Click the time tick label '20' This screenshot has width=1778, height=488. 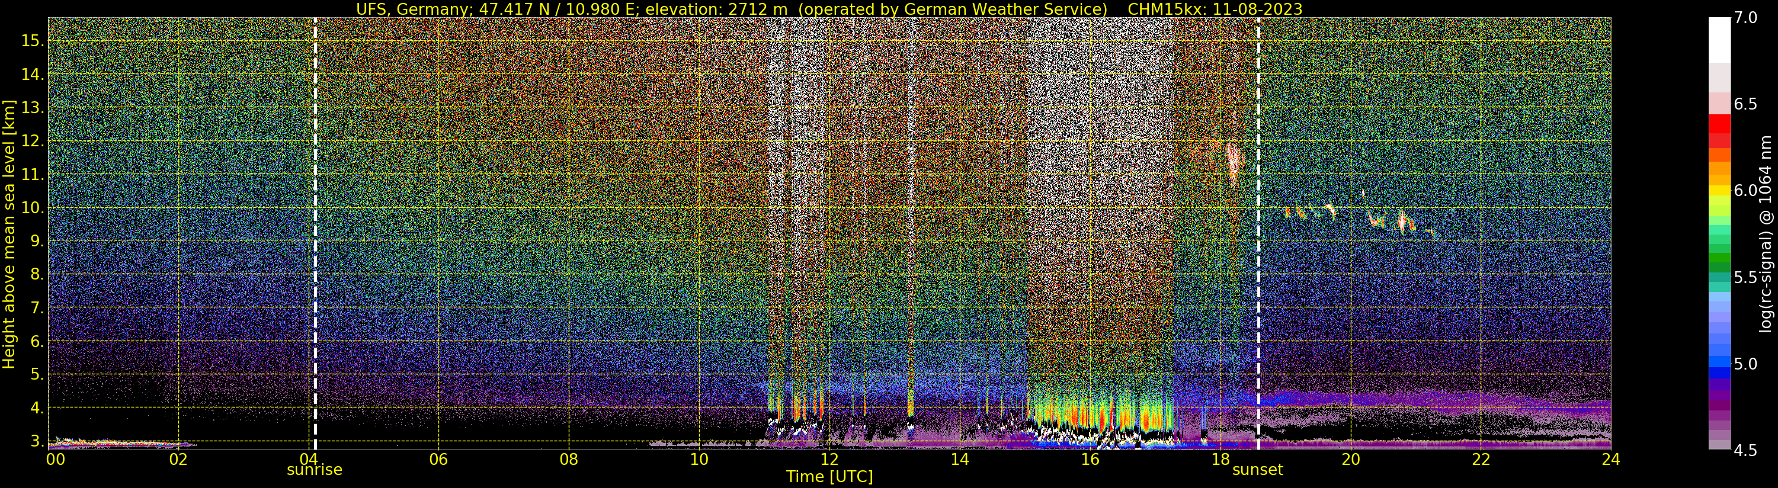point(1350,460)
